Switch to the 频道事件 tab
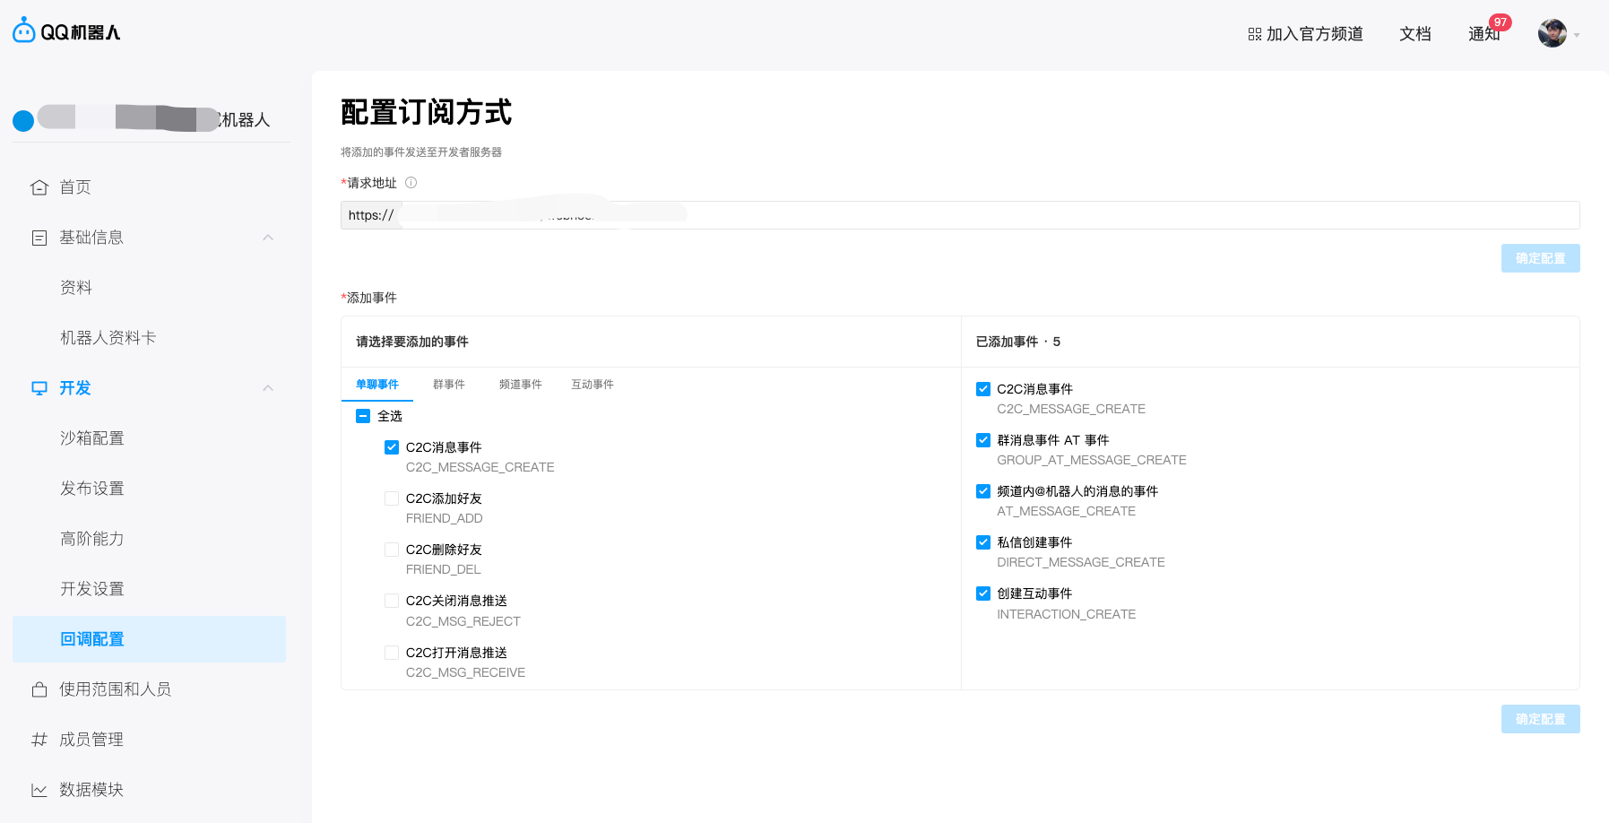 [x=520, y=385]
